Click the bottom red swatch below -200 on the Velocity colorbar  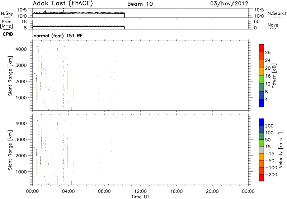coord(262,178)
